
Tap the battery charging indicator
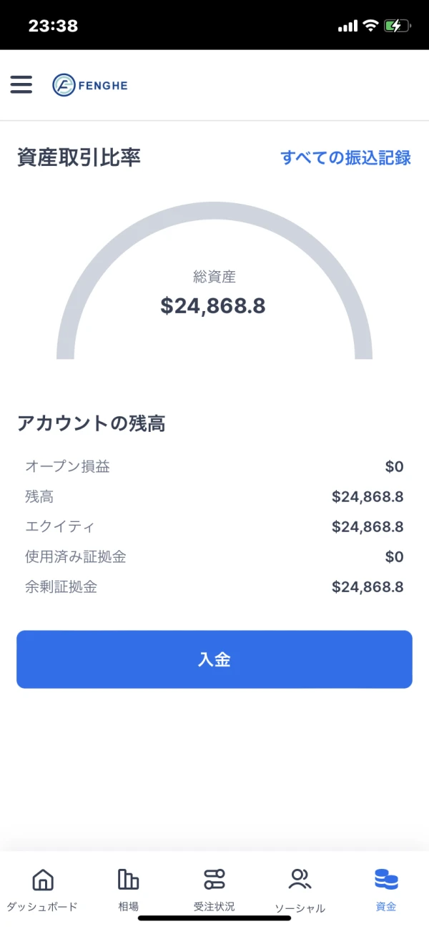[398, 26]
